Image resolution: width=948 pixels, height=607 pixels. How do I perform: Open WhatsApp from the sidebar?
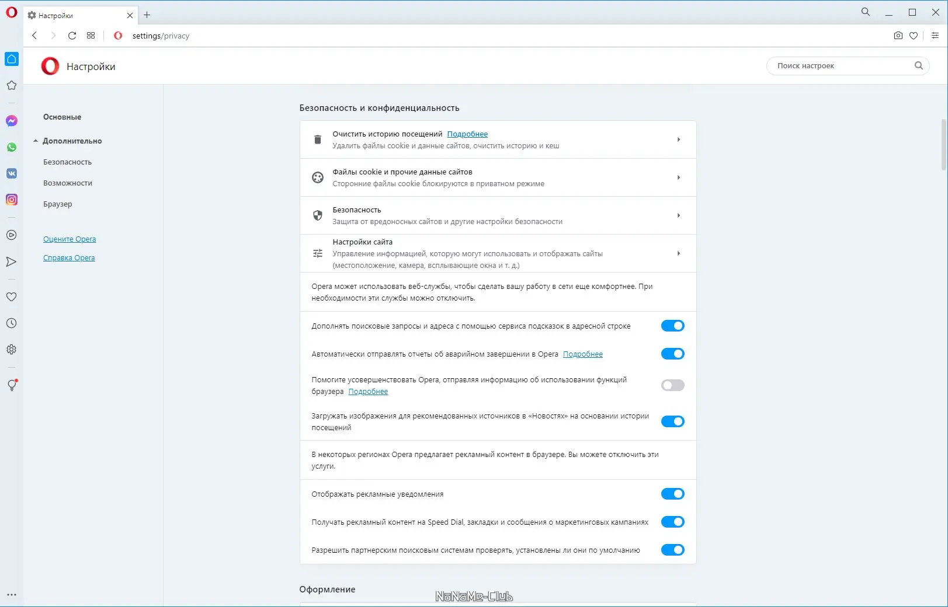[12, 147]
